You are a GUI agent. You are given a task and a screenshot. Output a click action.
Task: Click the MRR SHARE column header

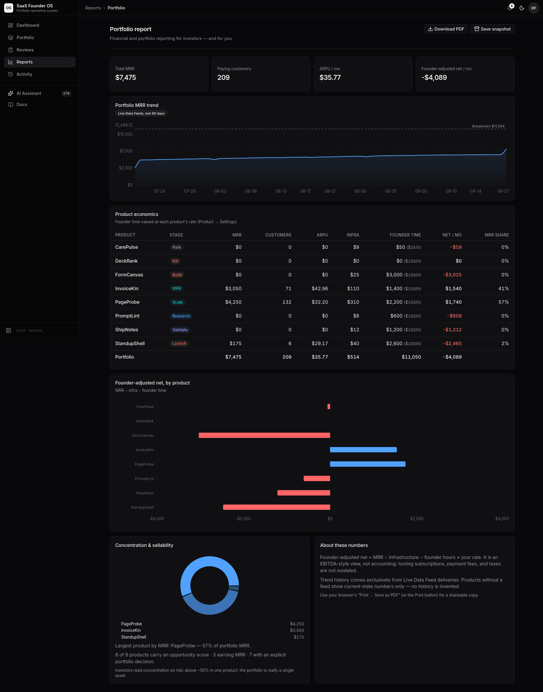tap(497, 235)
